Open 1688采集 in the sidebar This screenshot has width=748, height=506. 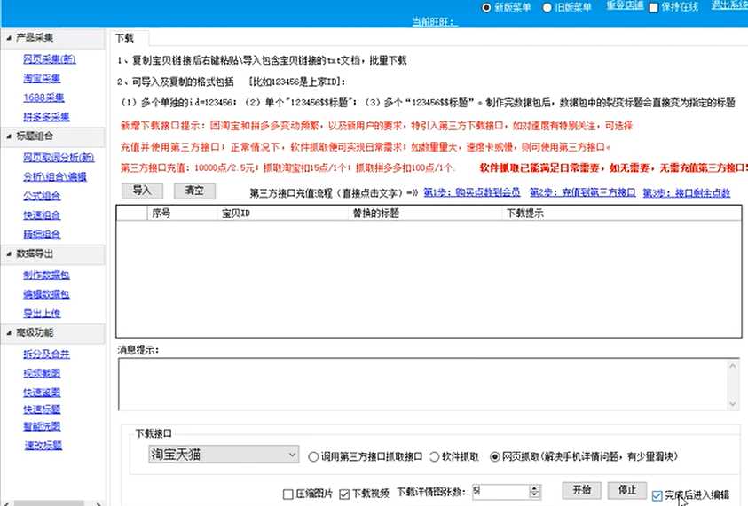(43, 97)
